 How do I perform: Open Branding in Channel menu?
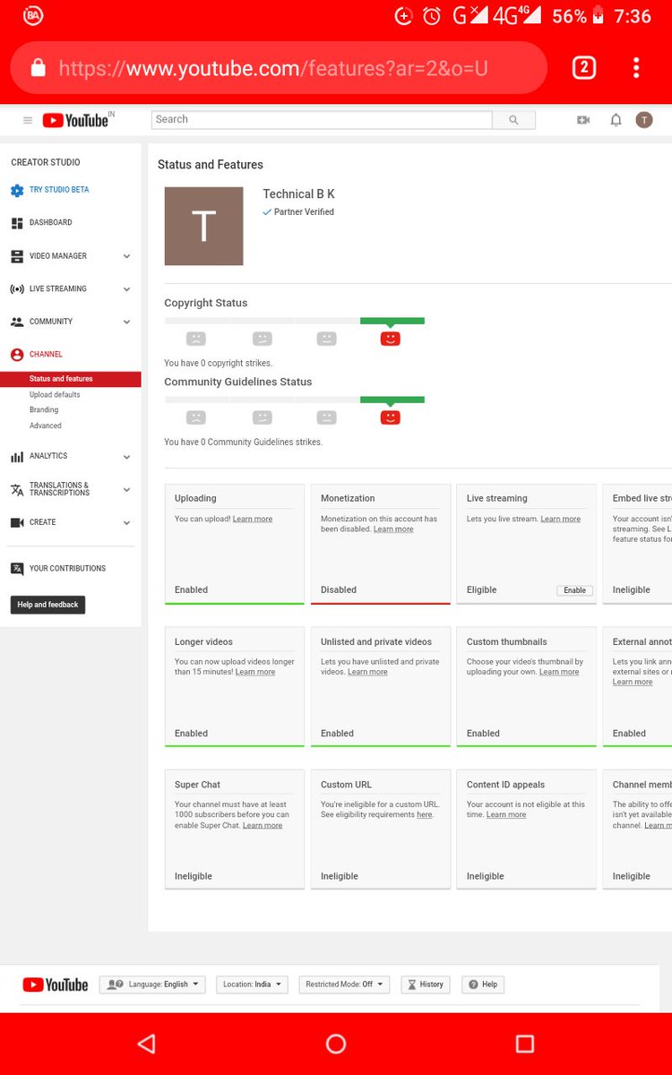[44, 410]
